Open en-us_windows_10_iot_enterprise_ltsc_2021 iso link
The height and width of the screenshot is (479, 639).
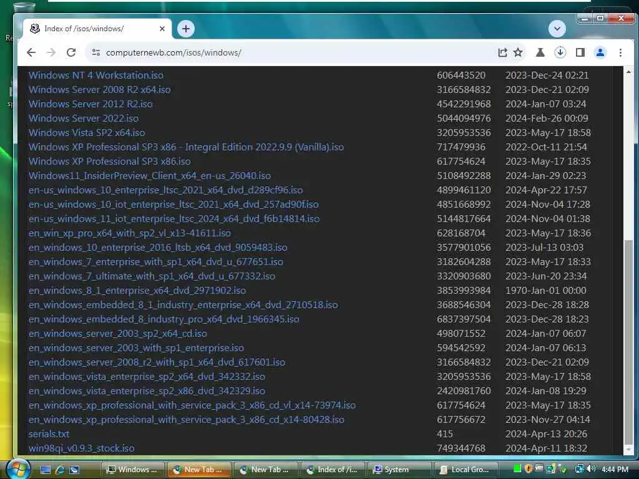pyautogui.click(x=173, y=205)
